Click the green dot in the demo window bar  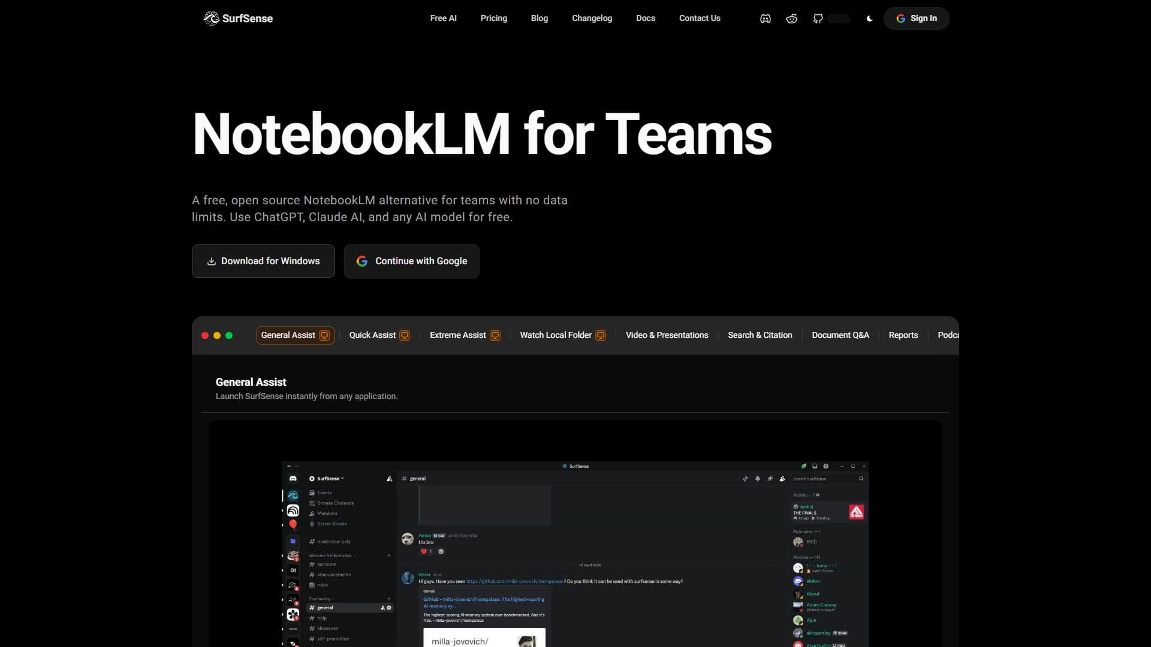[x=229, y=335]
